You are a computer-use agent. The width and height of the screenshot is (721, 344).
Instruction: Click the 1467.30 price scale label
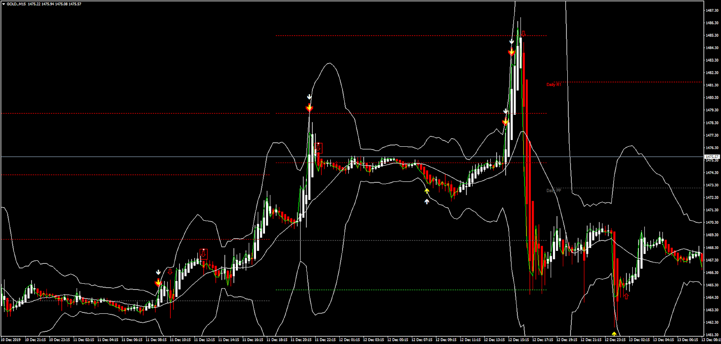[712, 260]
